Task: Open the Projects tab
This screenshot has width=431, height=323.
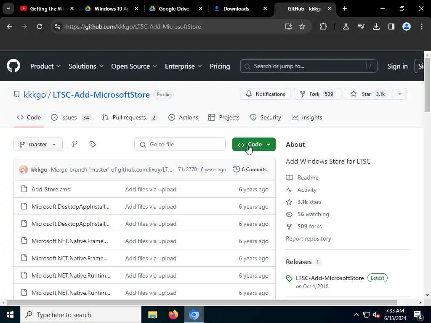Action: 224,118
